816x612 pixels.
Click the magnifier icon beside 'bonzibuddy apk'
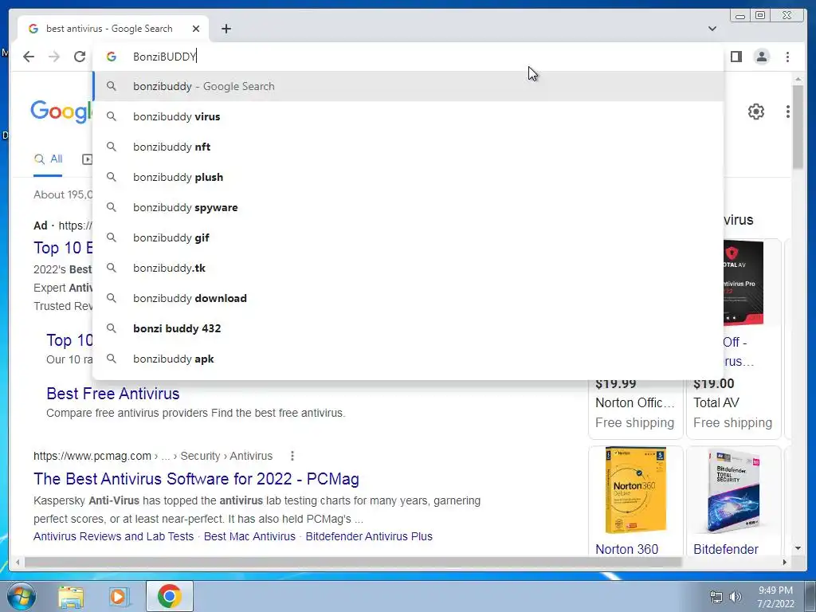point(112,359)
